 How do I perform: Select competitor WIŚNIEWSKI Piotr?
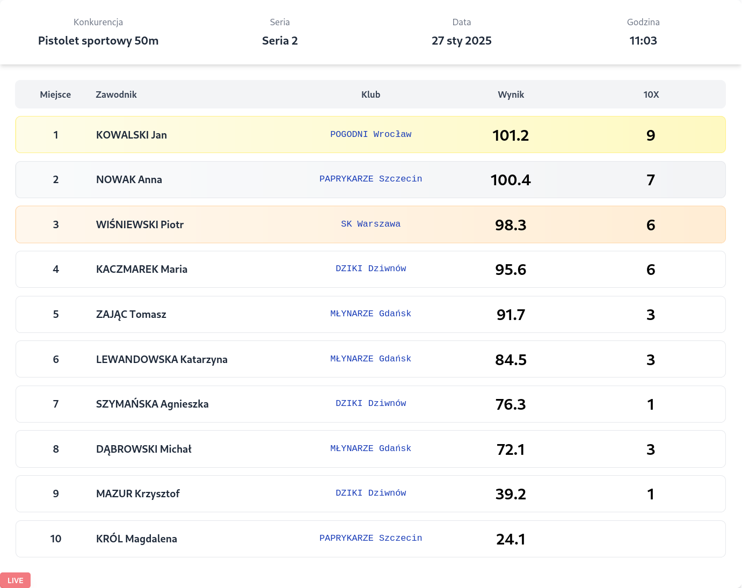click(140, 224)
